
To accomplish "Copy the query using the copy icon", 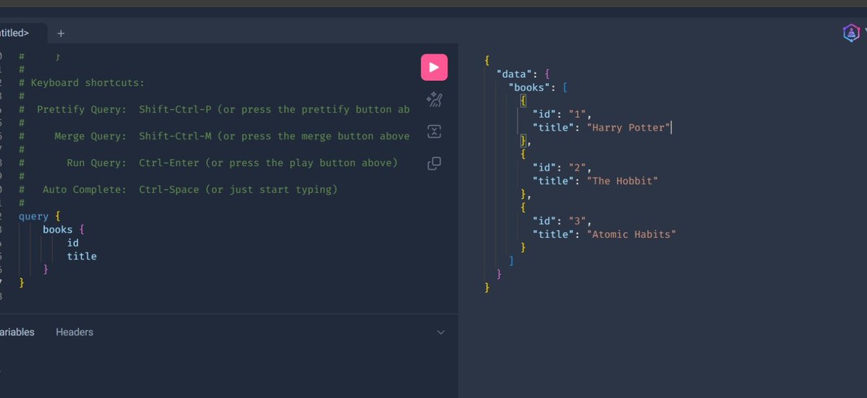I will 434,163.
